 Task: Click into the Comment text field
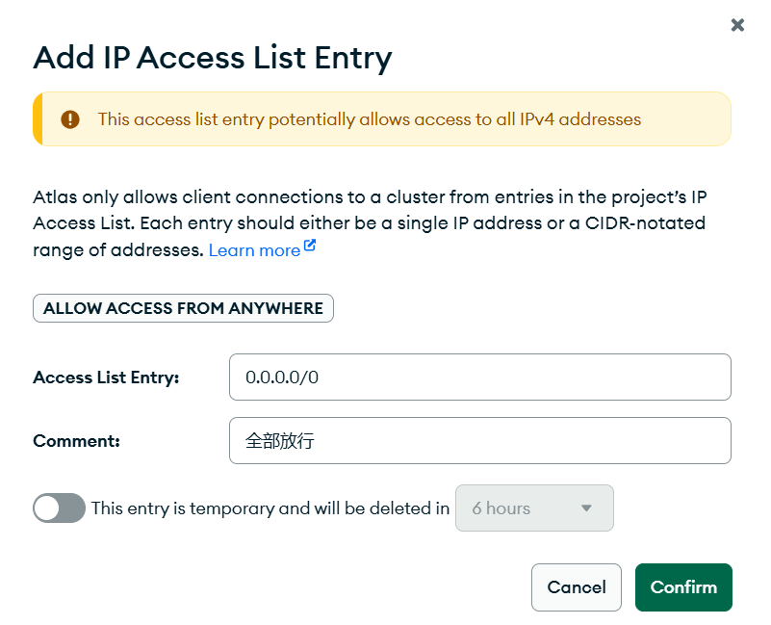click(x=479, y=440)
